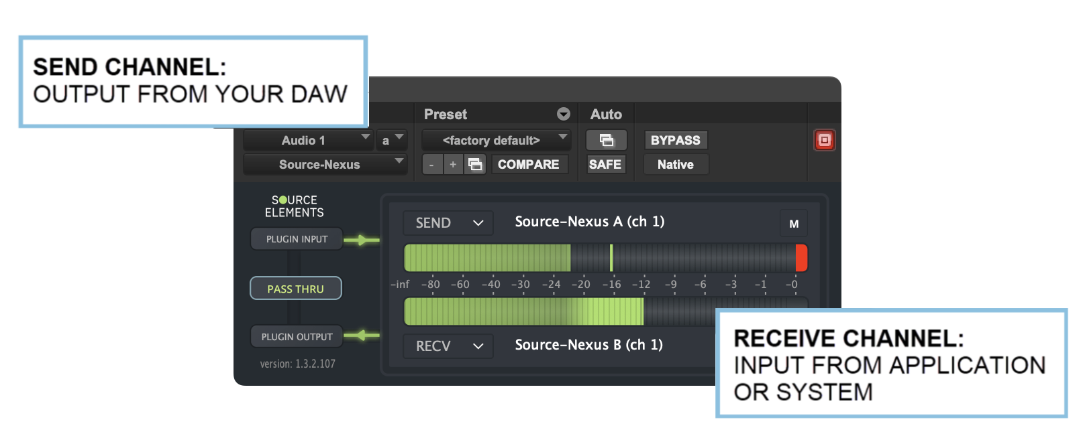Image resolution: width=1083 pixels, height=434 pixels.
Task: Click the red target plug-in window button
Action: pos(824,140)
